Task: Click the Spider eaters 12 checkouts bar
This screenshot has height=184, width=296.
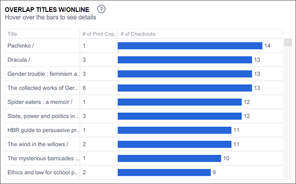Action: coord(180,102)
